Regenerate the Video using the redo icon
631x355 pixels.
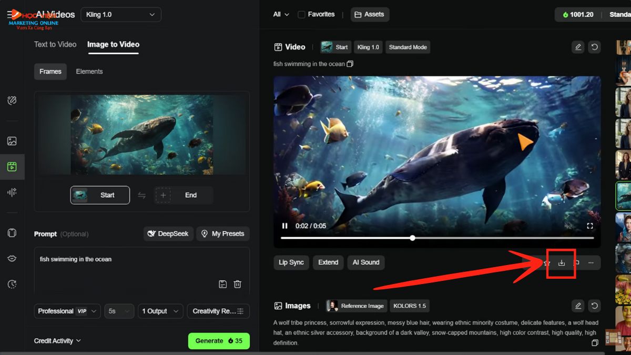coord(594,47)
